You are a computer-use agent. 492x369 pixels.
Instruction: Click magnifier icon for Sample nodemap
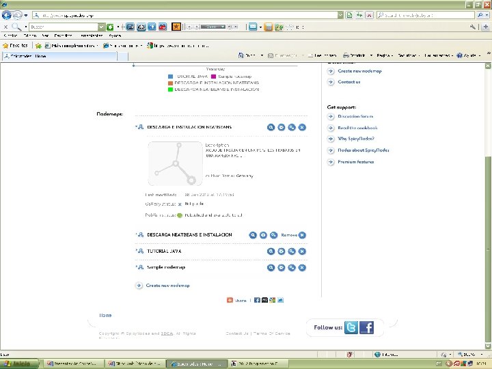pos(271,268)
